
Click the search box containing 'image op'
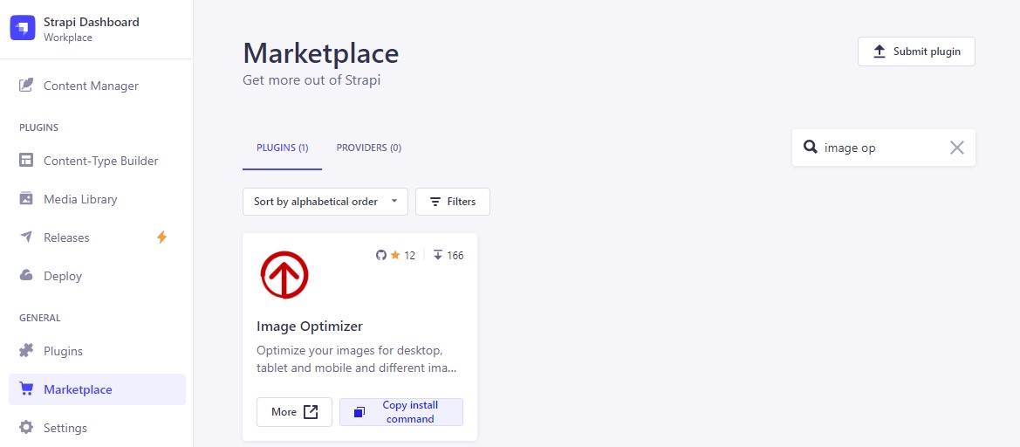click(883, 148)
